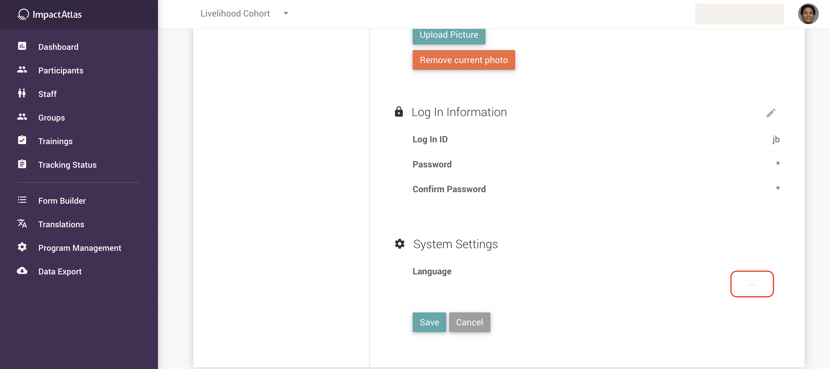Image resolution: width=830 pixels, height=369 pixels.
Task: Open Tracking Status using its clipboard icon
Action: coord(22,164)
